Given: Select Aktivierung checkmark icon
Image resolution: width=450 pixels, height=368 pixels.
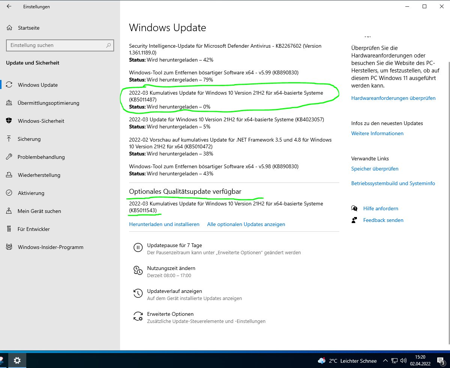Looking at the screenshot, I should tap(9, 193).
